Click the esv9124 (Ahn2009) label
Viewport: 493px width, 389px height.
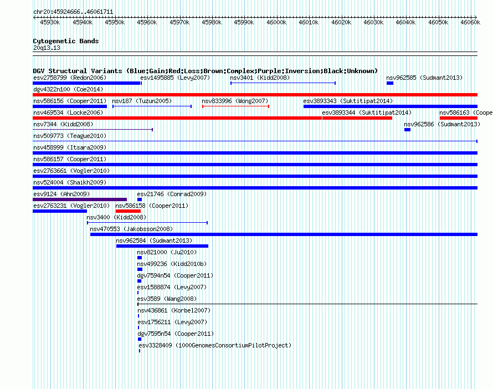click(61, 194)
